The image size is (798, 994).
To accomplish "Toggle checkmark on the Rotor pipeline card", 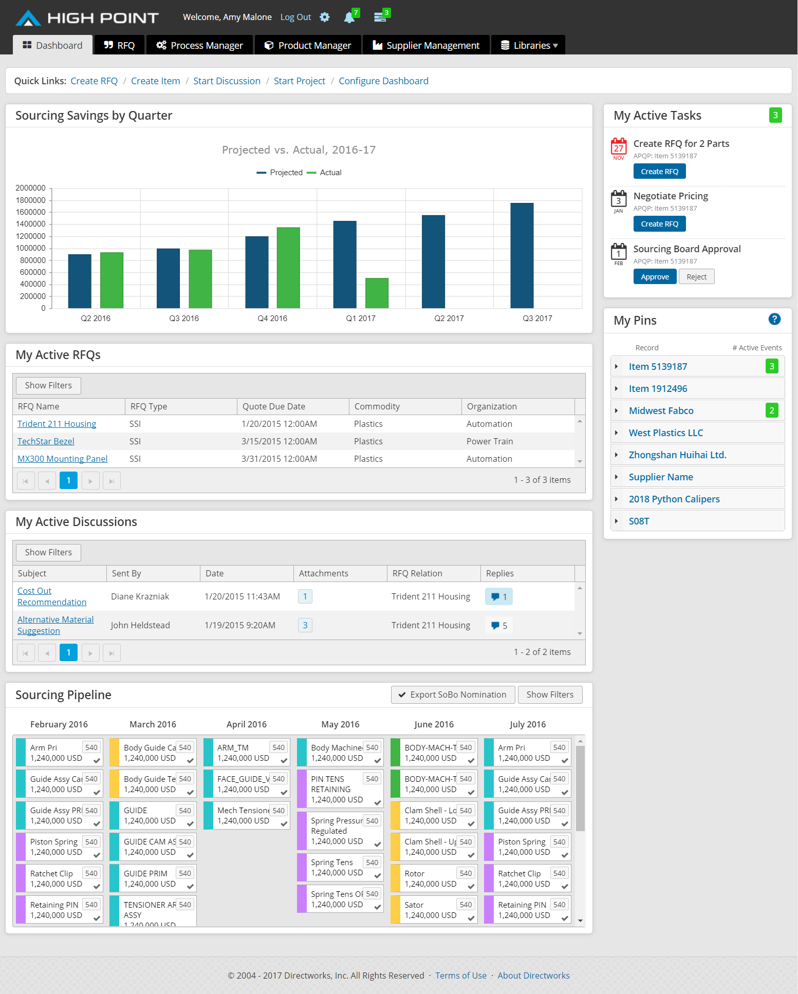I will point(471,887).
